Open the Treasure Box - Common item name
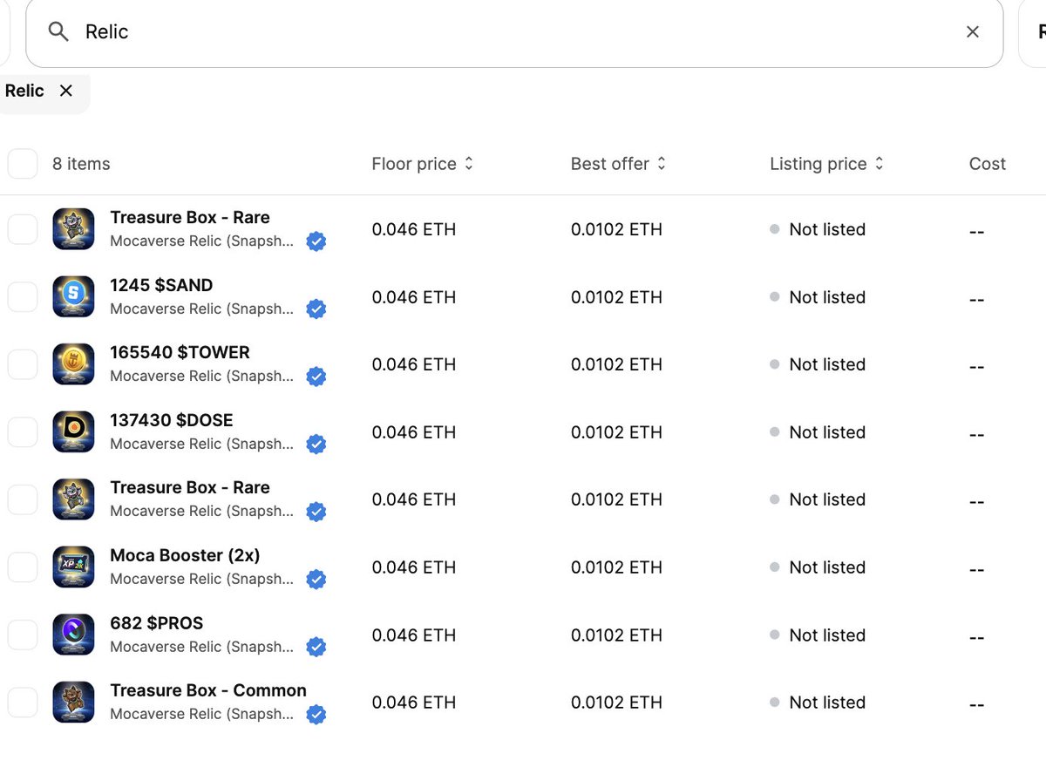The width and height of the screenshot is (1046, 774). pyautogui.click(x=208, y=690)
